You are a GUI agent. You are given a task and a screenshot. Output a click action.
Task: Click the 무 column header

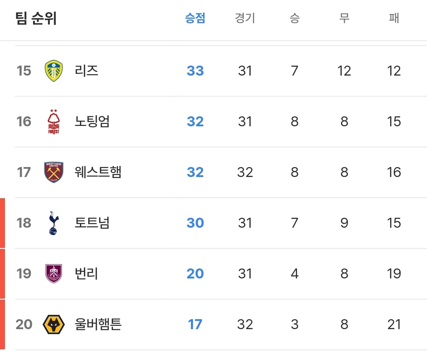click(x=344, y=18)
